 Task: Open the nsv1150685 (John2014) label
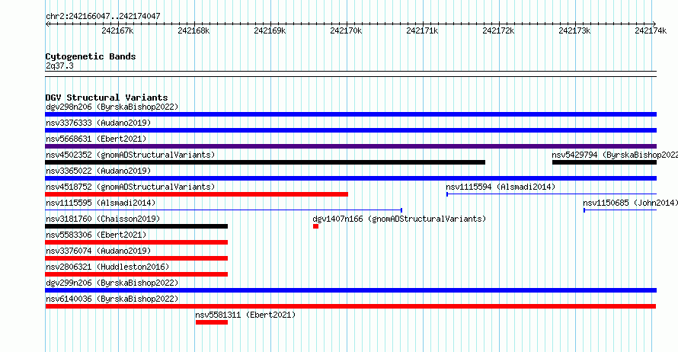[631, 203]
